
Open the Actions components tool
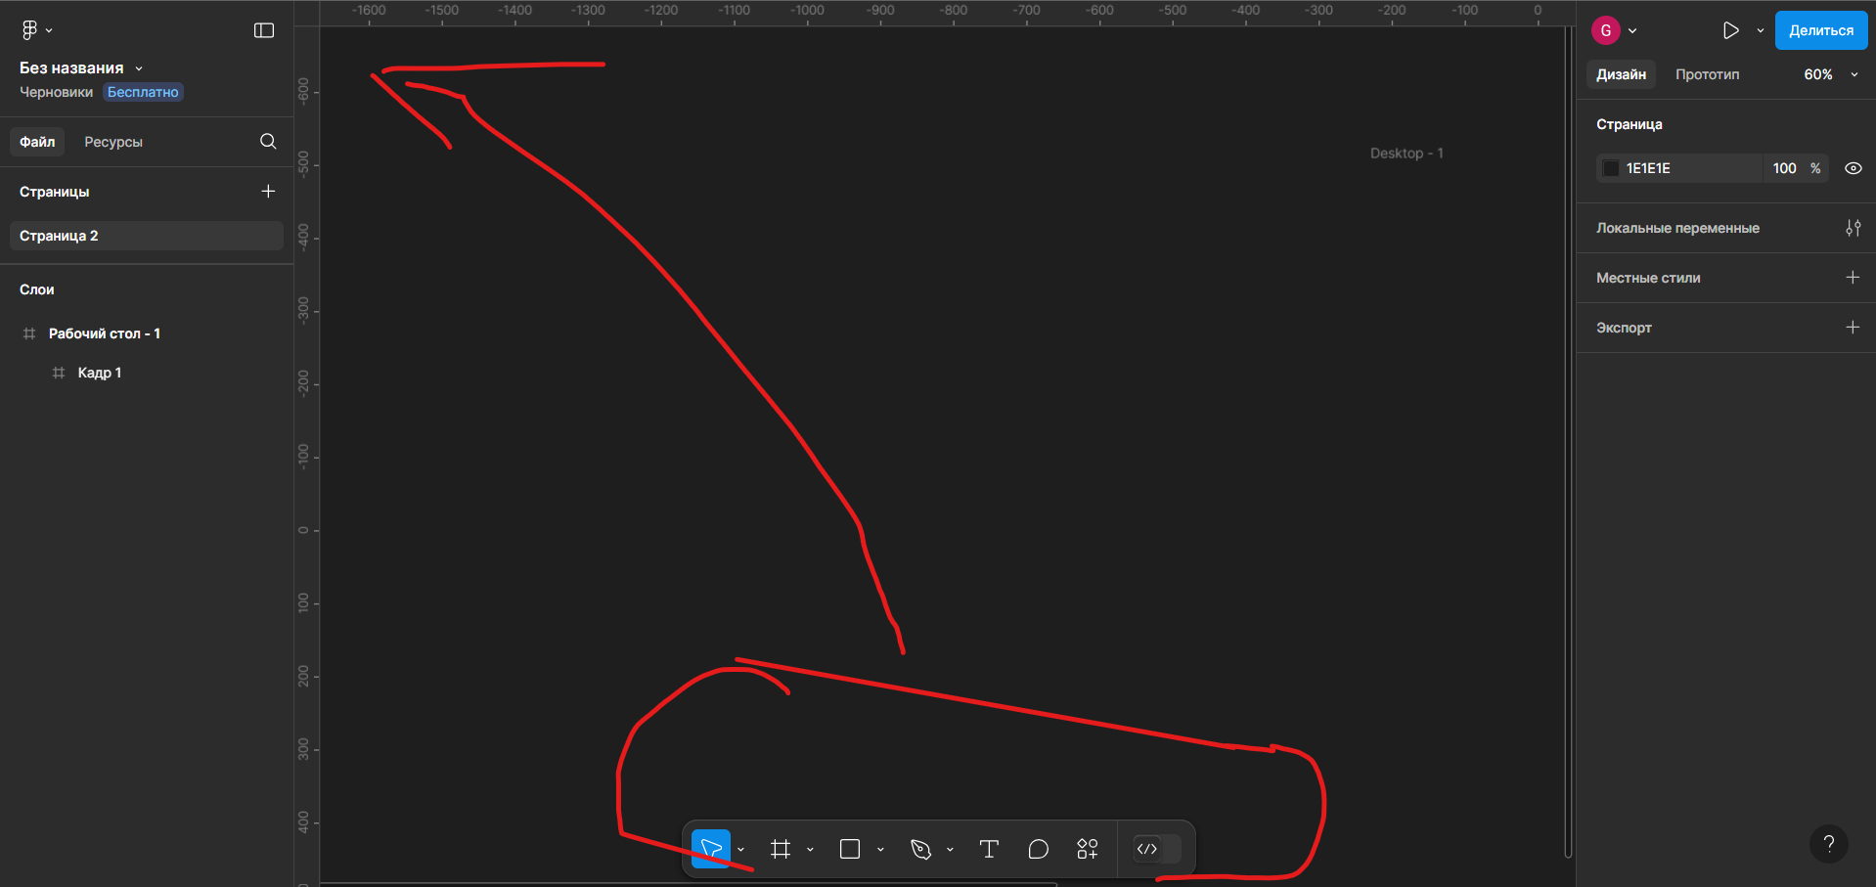(x=1088, y=849)
